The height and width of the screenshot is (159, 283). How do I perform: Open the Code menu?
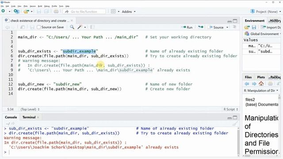[13, 6]
